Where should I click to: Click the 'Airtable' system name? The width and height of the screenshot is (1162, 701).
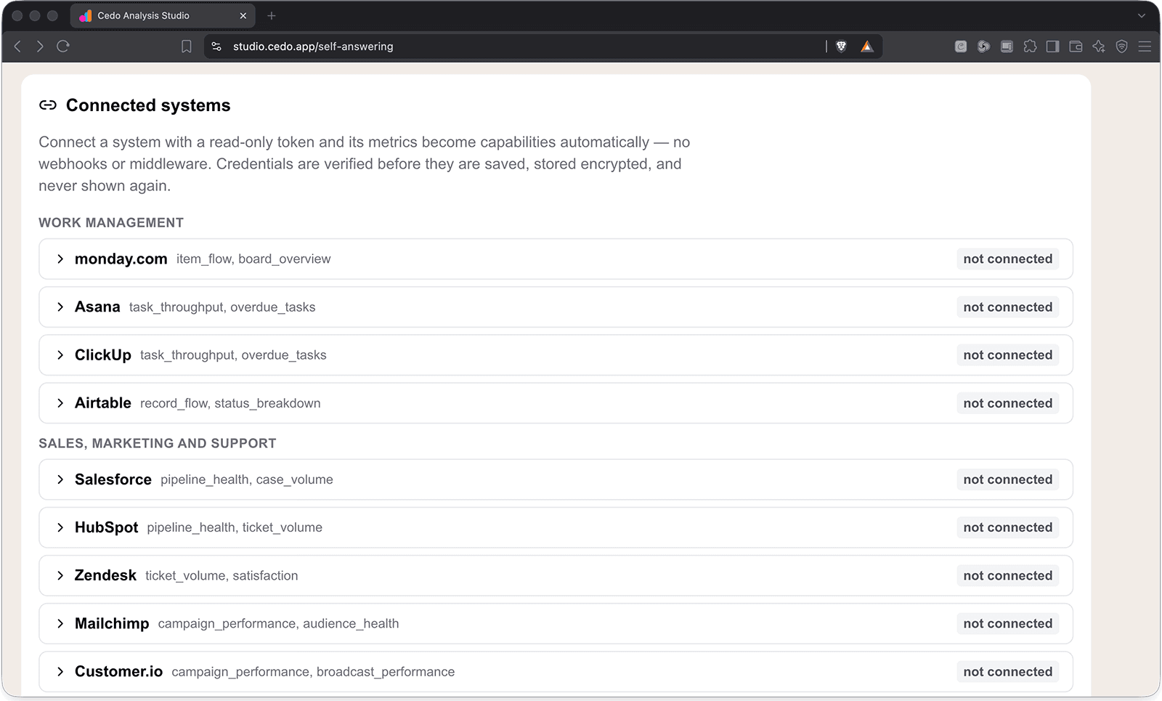click(103, 403)
